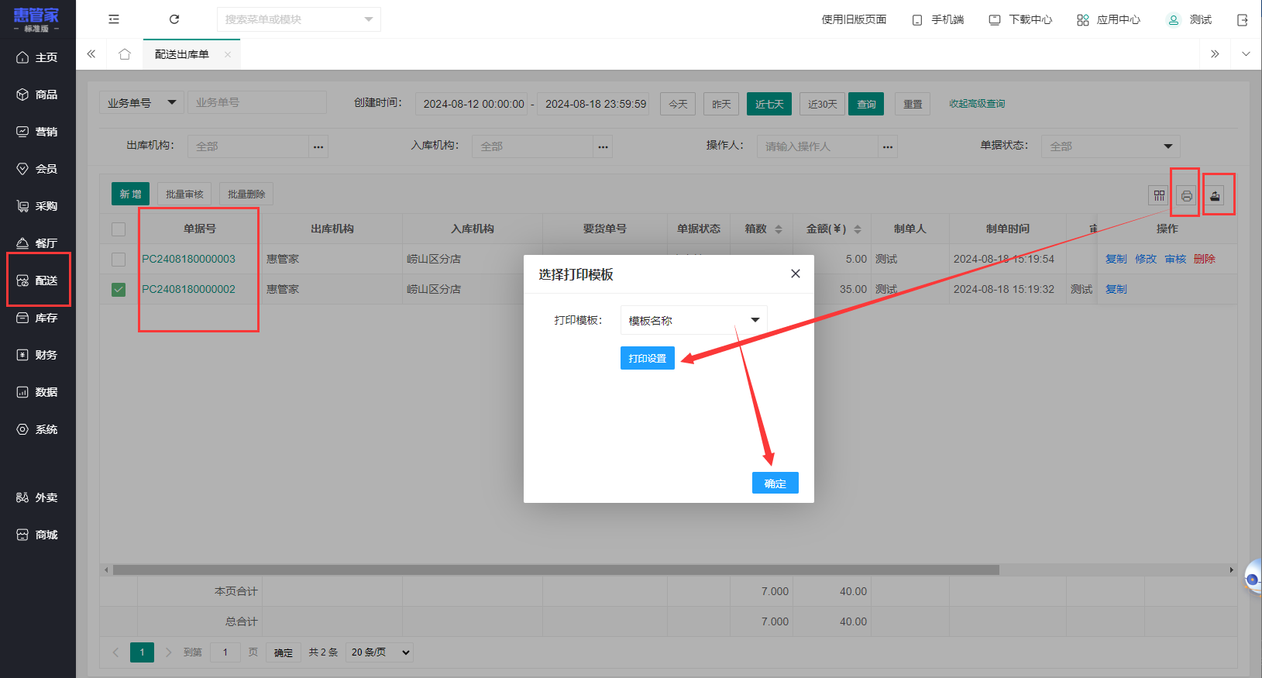Open the column layout grid icon

tap(1159, 195)
